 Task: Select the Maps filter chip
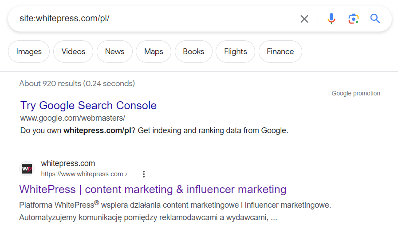pyautogui.click(x=154, y=51)
